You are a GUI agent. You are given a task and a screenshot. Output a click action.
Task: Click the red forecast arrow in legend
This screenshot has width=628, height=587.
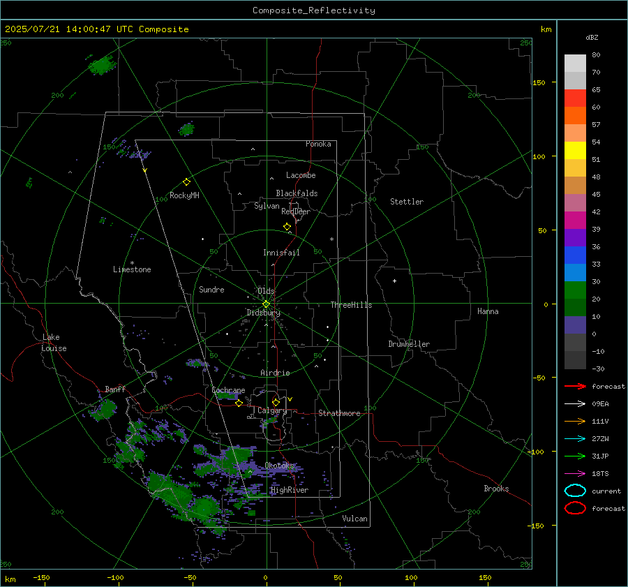[x=575, y=386]
